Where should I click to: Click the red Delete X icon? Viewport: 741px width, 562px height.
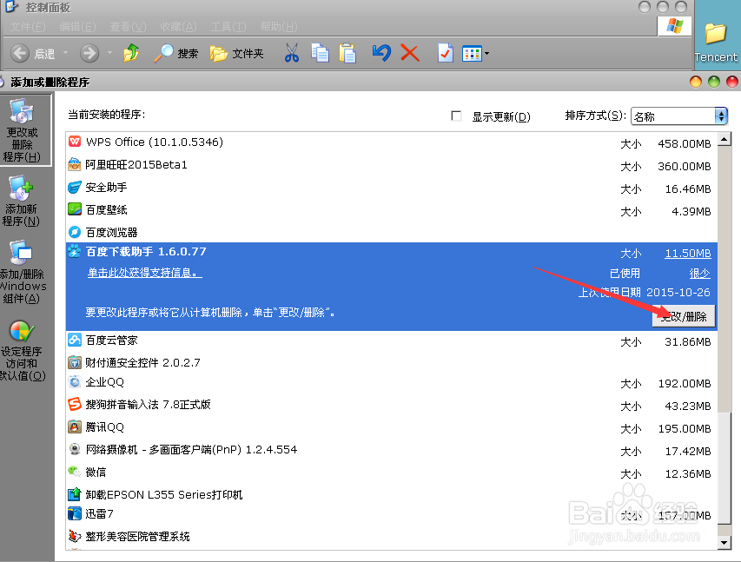coord(410,52)
